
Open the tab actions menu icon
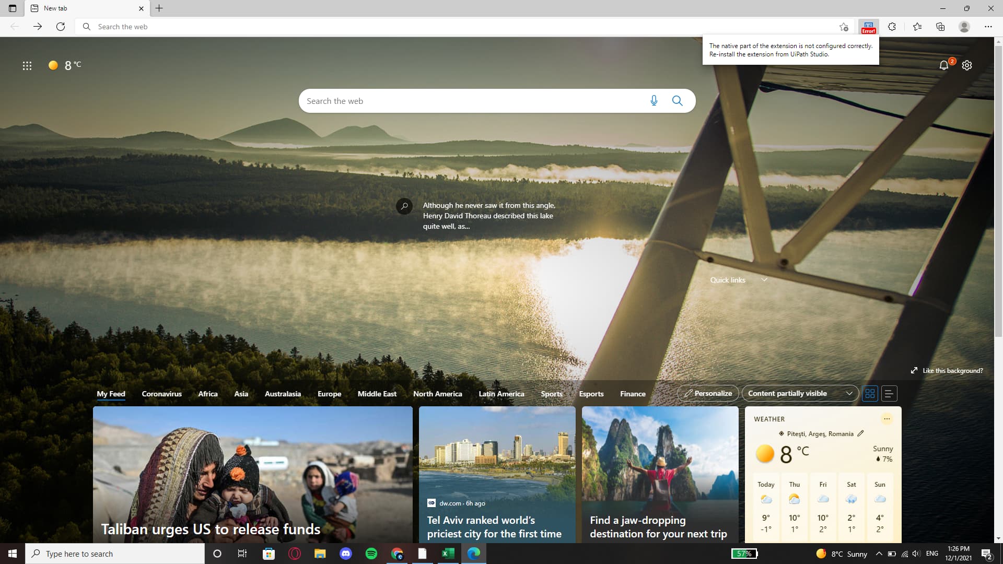(13, 8)
